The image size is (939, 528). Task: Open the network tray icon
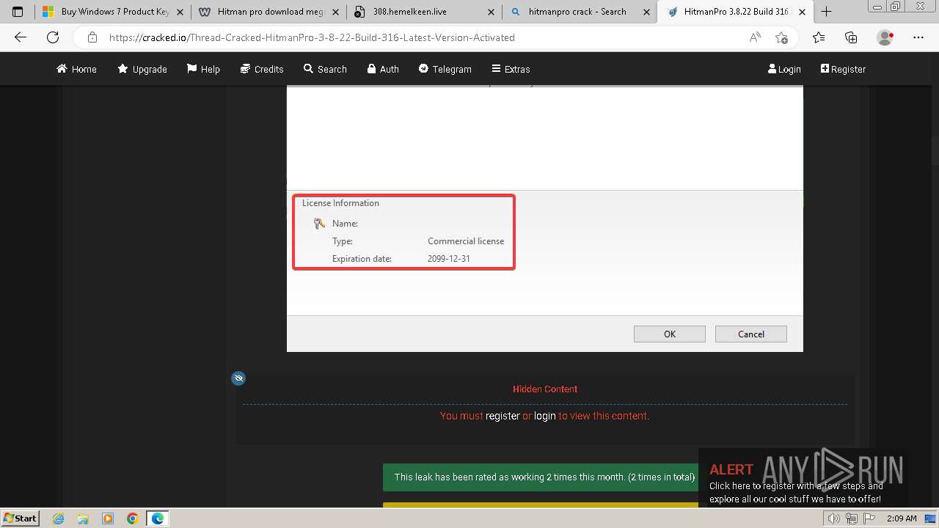852,518
